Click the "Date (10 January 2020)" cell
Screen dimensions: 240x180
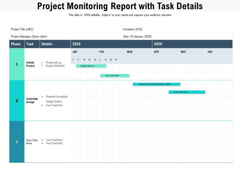[x=137, y=36]
